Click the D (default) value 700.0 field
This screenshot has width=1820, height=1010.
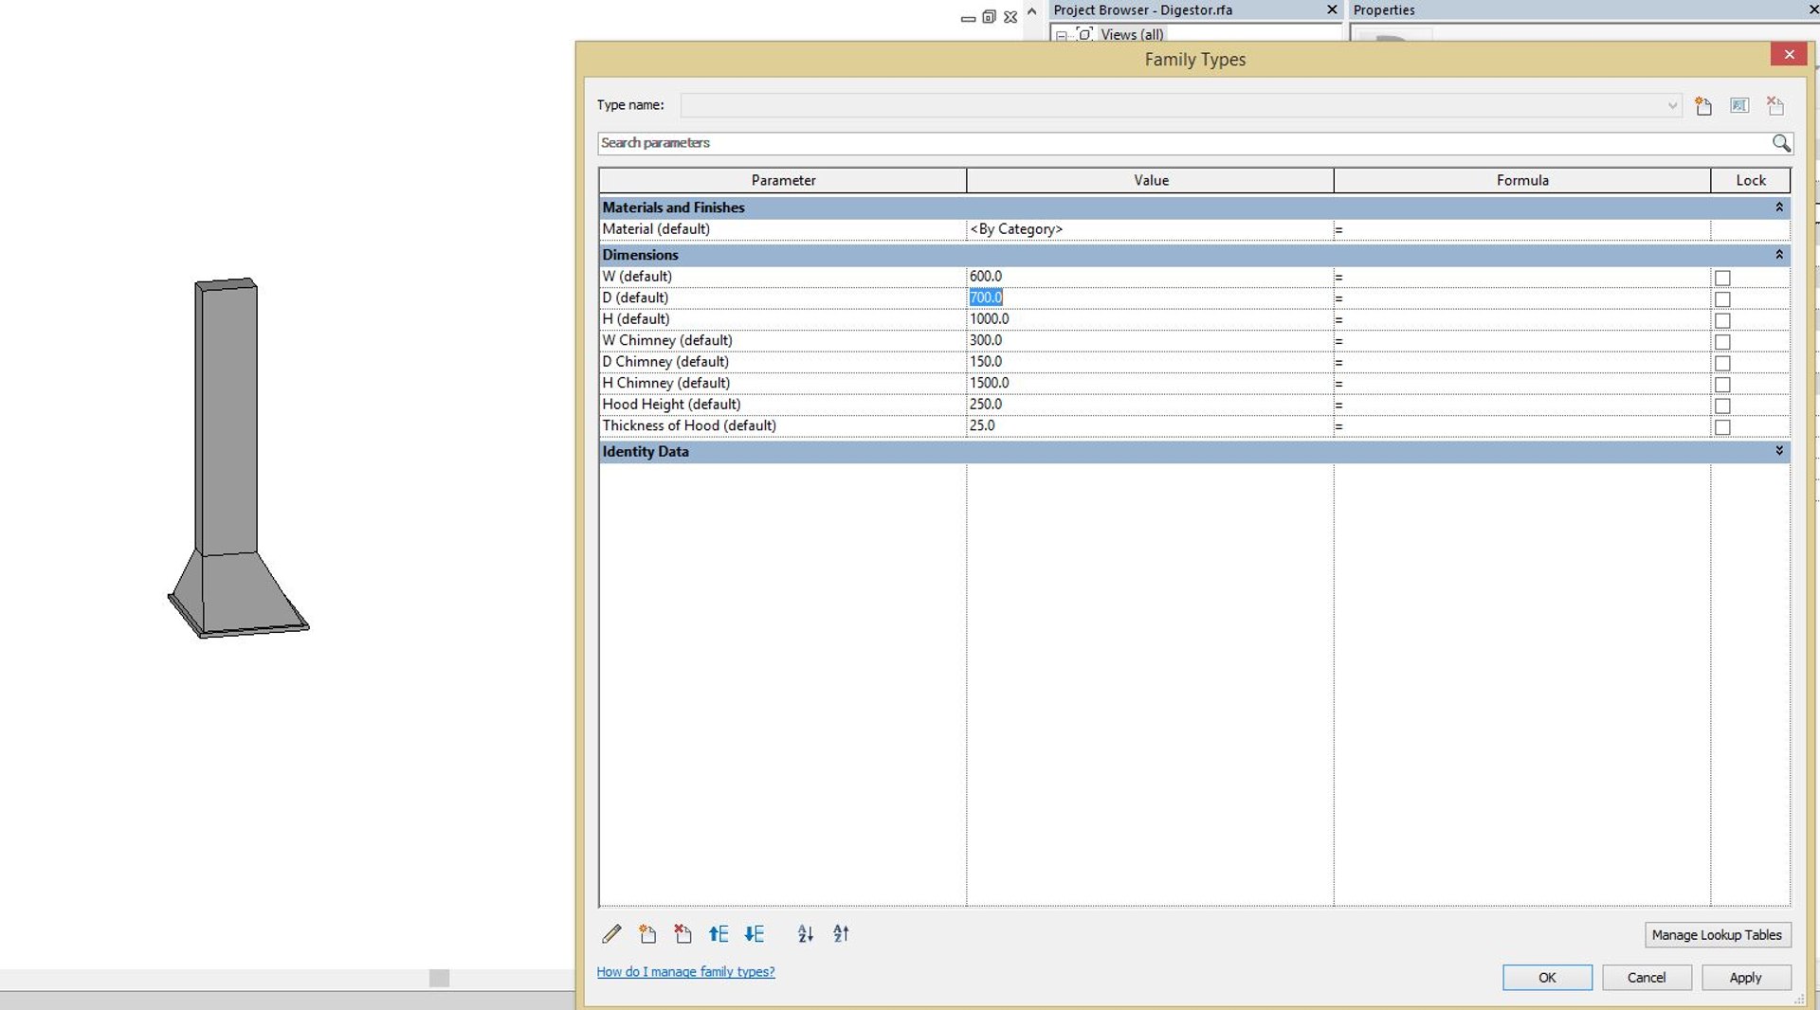coord(1150,298)
